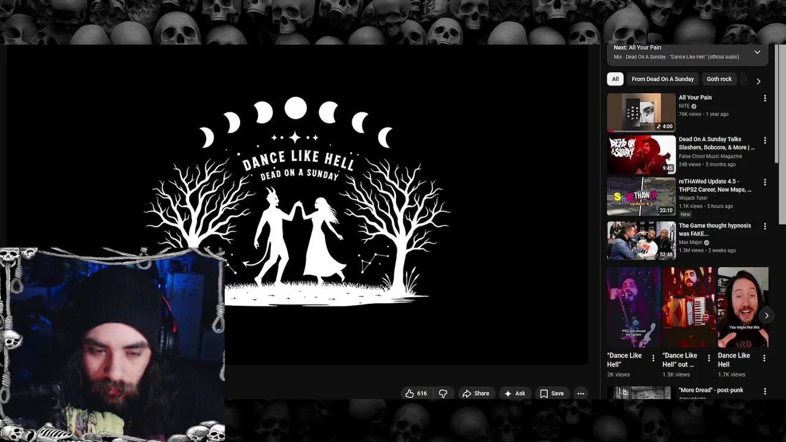The width and height of the screenshot is (786, 442).
Task: Click the 22:10 duration badge
Action: (x=666, y=210)
